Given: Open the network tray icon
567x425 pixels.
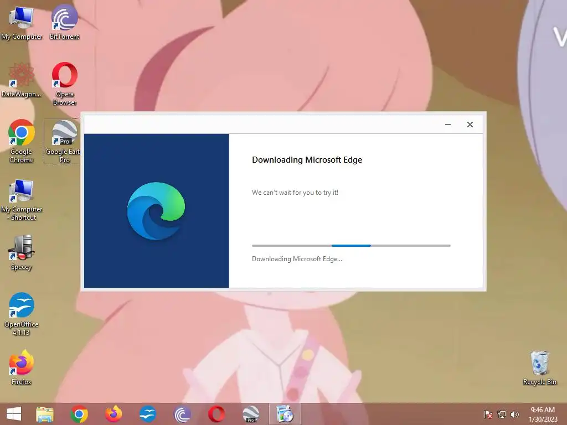Looking at the screenshot, I should 502,414.
